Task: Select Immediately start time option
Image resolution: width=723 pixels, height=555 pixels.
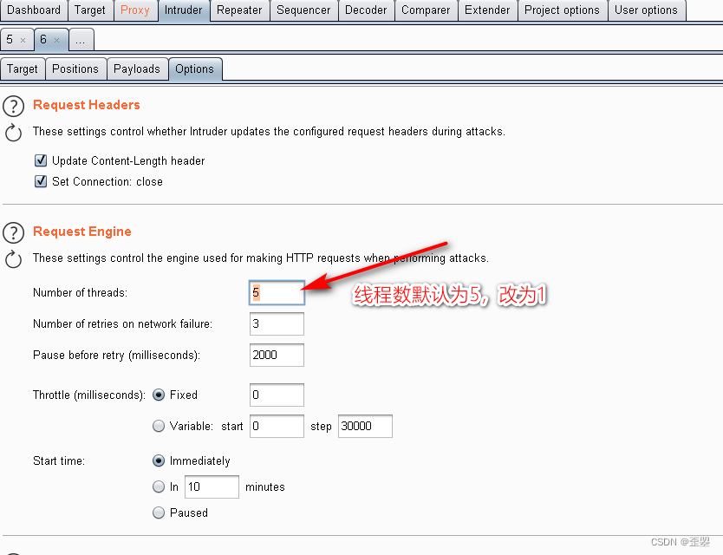Action: pyautogui.click(x=159, y=460)
